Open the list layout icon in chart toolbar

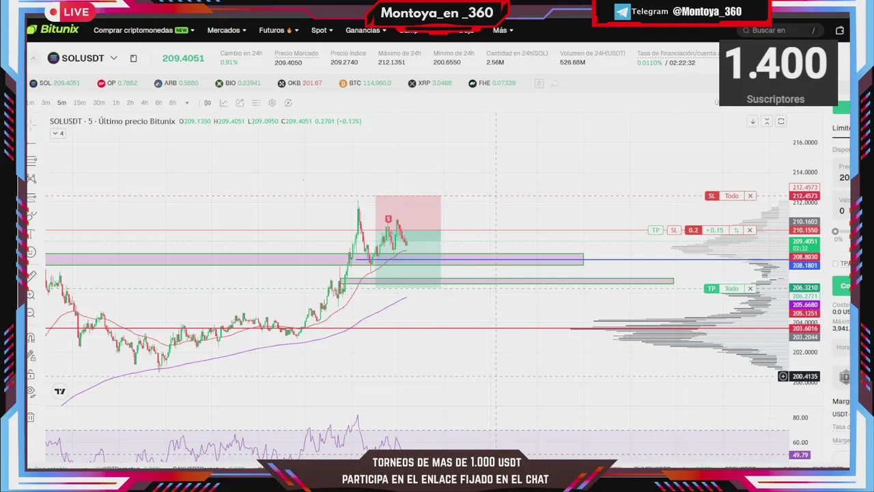(x=256, y=103)
